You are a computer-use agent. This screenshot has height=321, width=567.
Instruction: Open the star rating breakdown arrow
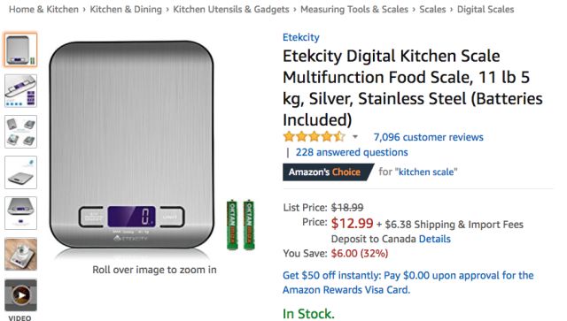pos(355,137)
